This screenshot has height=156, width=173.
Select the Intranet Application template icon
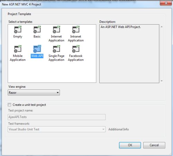[76, 29]
